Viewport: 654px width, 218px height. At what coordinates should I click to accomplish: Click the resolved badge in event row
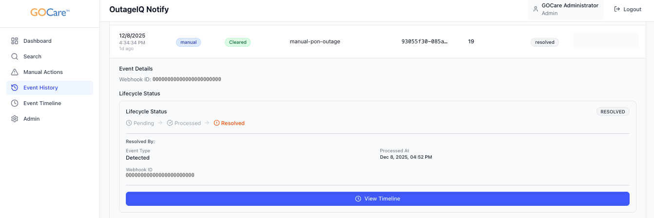[x=544, y=42]
